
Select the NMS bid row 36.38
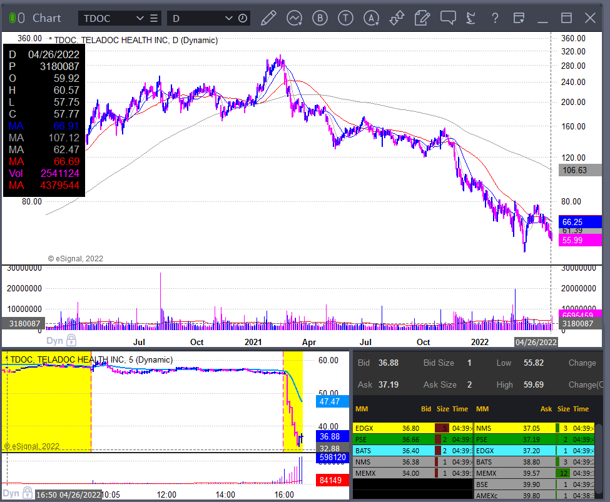click(413, 462)
